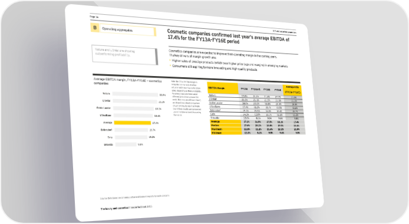
Task: Click the "FY13A" column header in the table
Action: tap(244, 89)
